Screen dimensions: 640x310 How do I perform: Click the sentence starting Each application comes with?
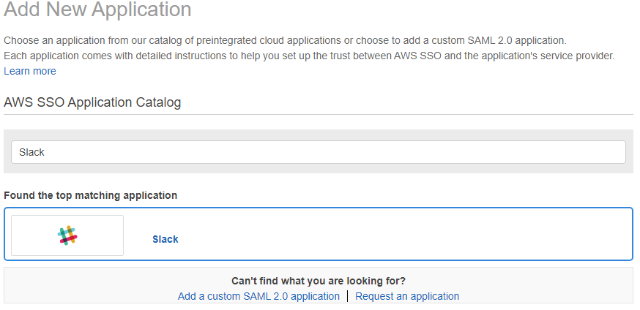tap(309, 56)
